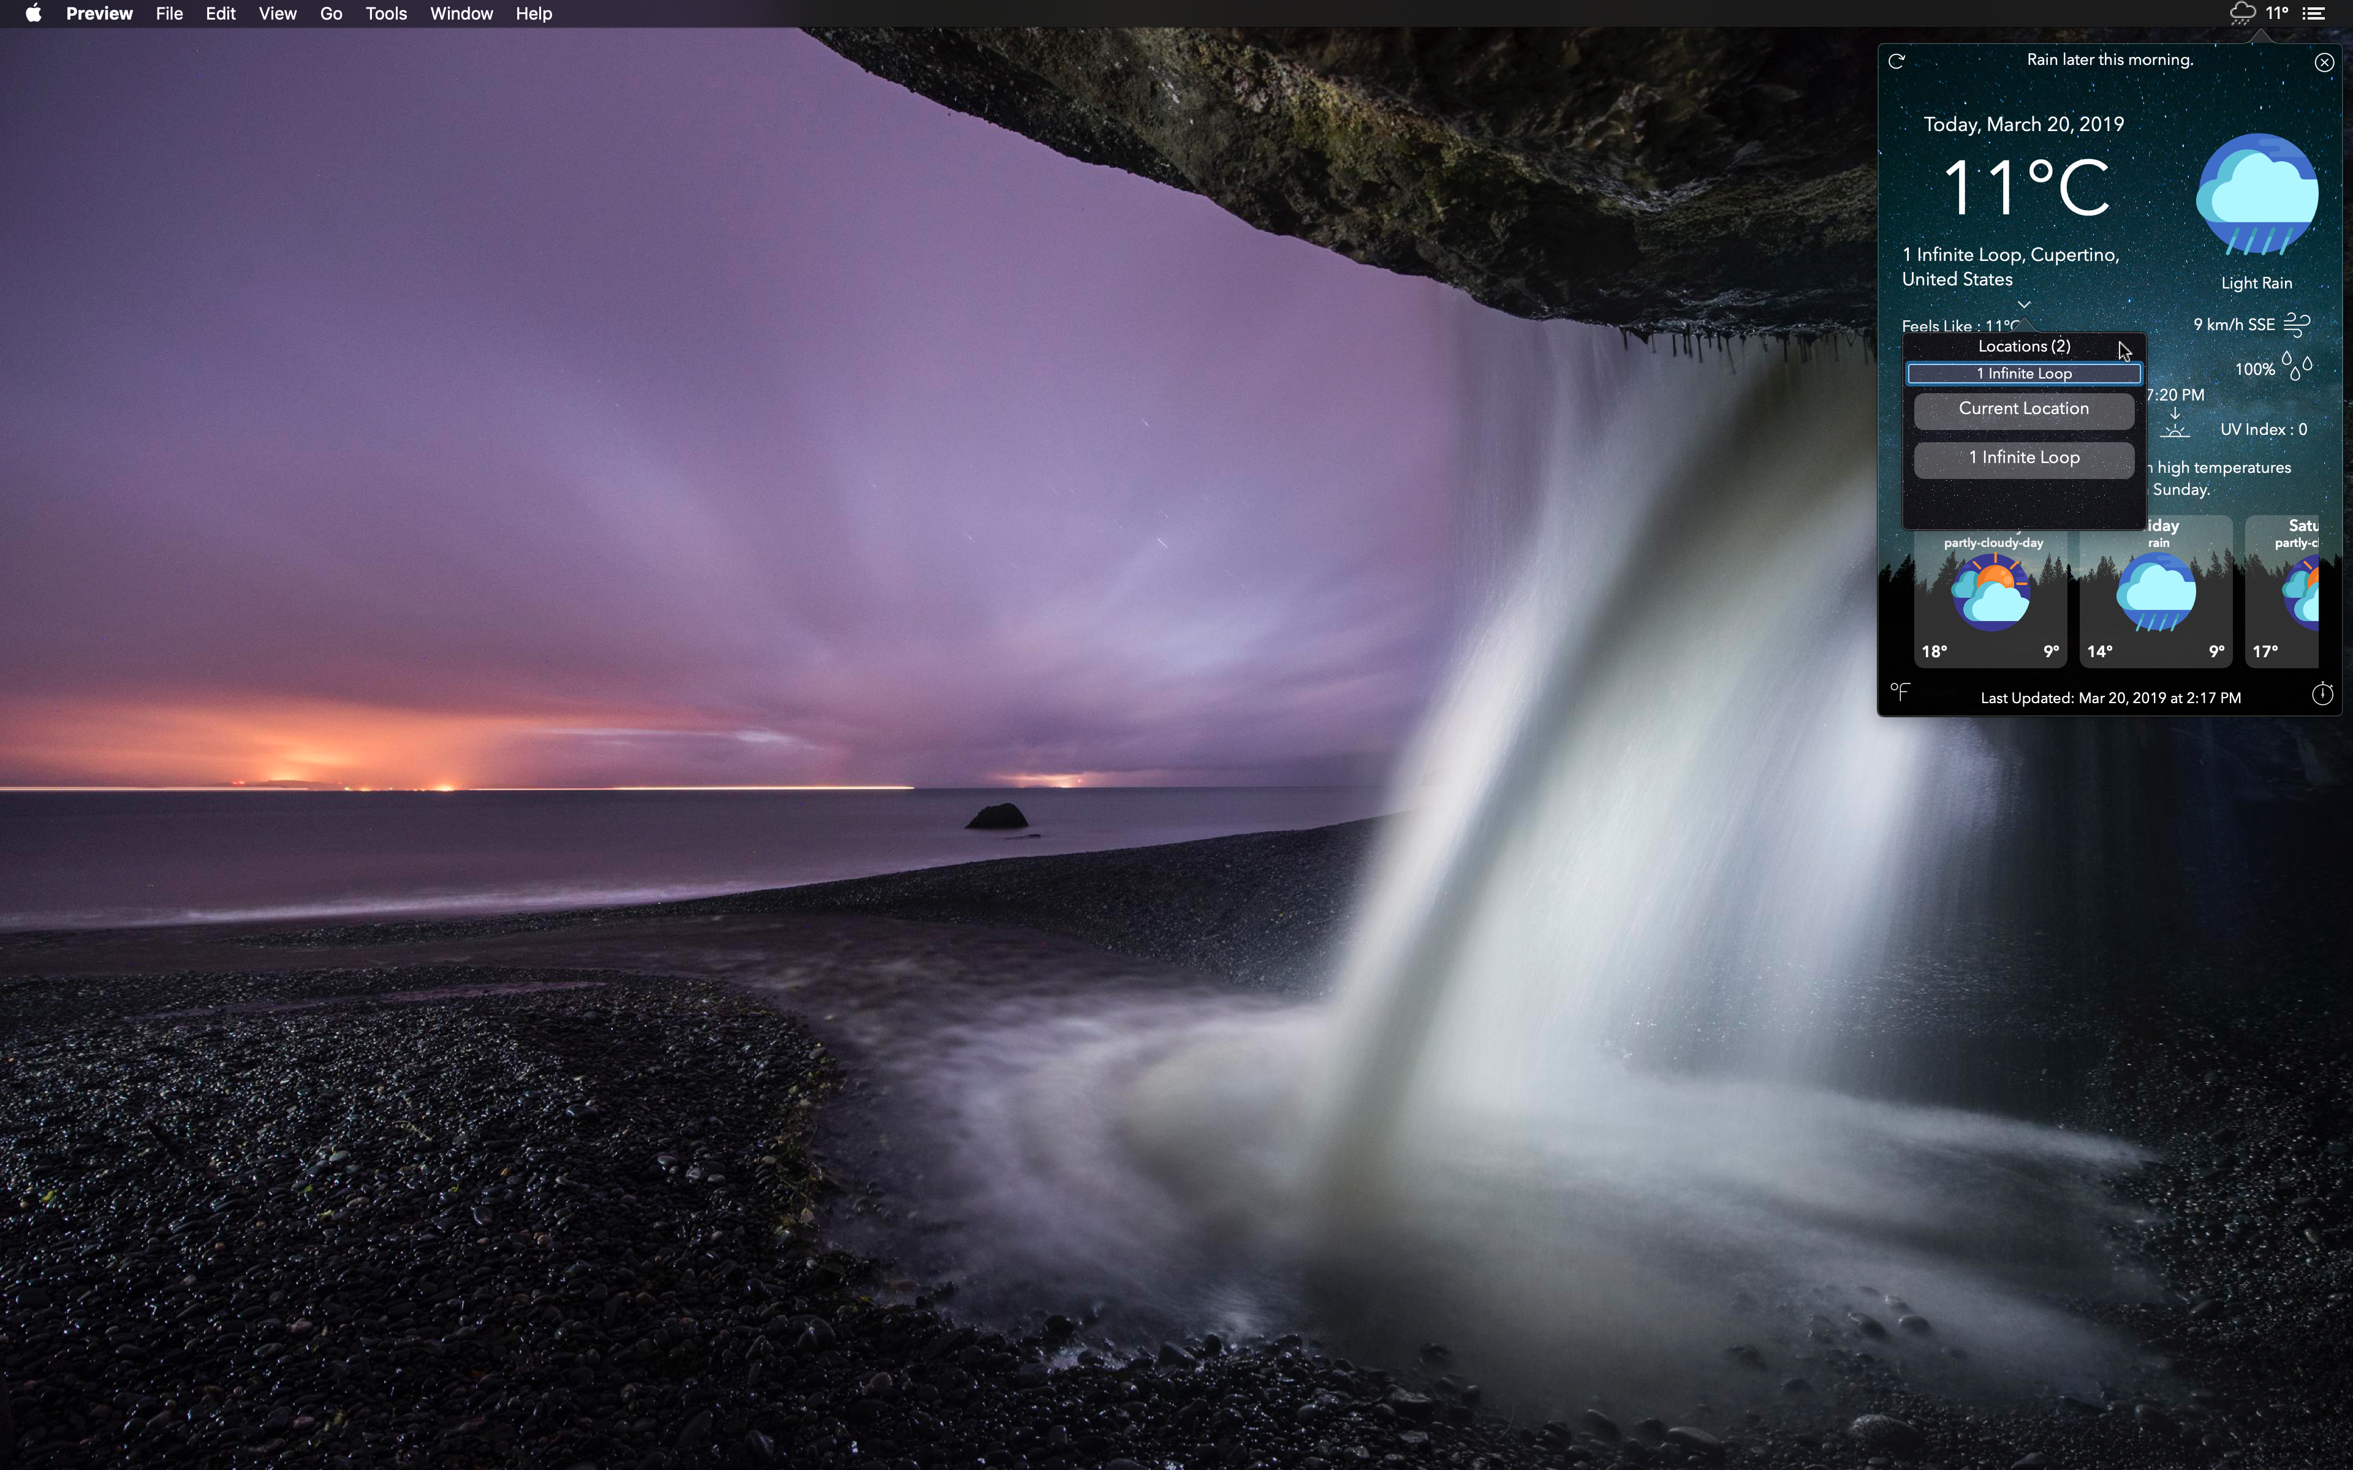Click the location search input field
Viewport: 2353px width, 1470px height.
click(x=2023, y=374)
